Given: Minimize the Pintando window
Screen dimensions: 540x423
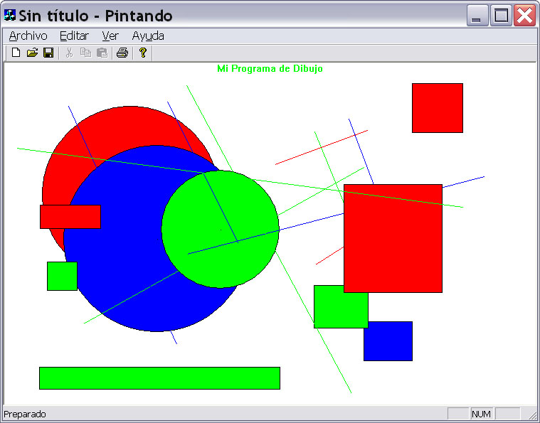Looking at the screenshot, I should [x=477, y=16].
